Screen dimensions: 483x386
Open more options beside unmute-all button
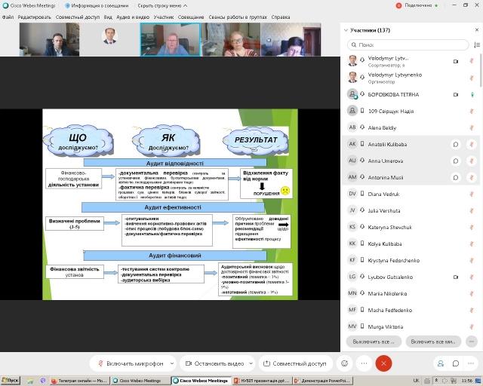pos(471,342)
